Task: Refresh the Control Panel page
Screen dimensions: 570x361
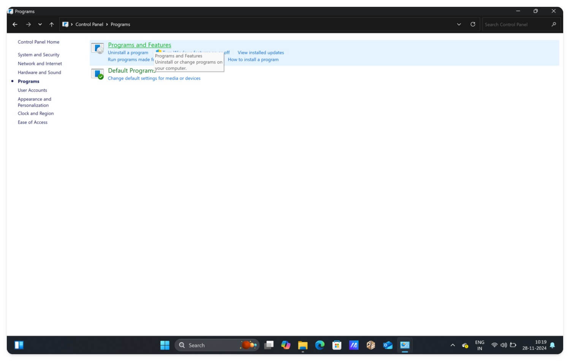Action: pyautogui.click(x=473, y=24)
